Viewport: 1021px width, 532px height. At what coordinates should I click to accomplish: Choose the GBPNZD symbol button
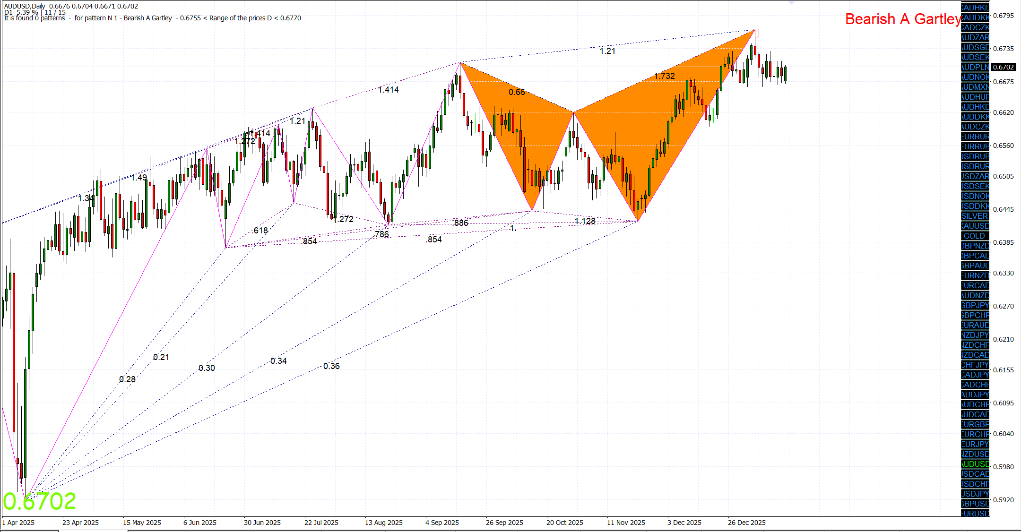pos(975,246)
